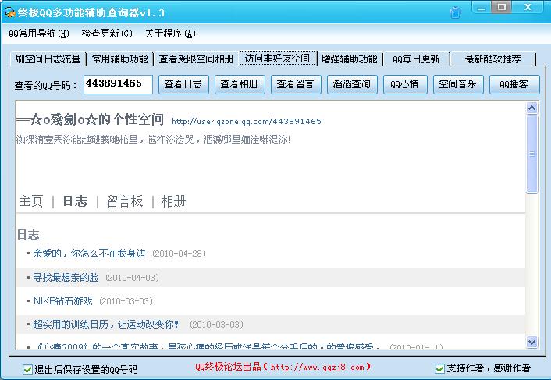Click the 滔滔查询 button
Screen dimensions: 551x380
352,84
